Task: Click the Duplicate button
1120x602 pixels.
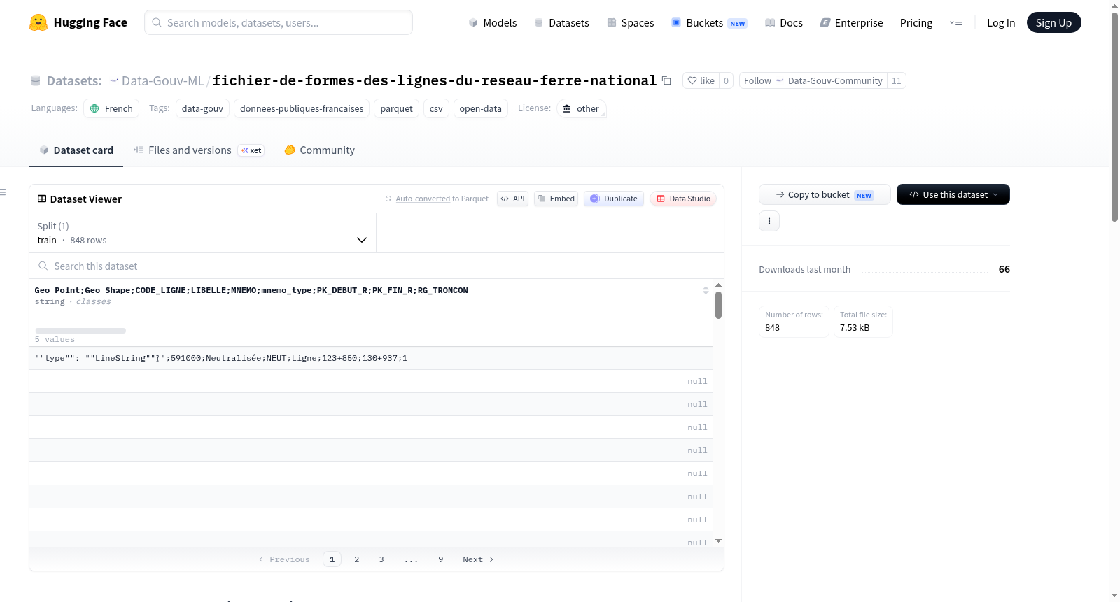Action: (614, 199)
